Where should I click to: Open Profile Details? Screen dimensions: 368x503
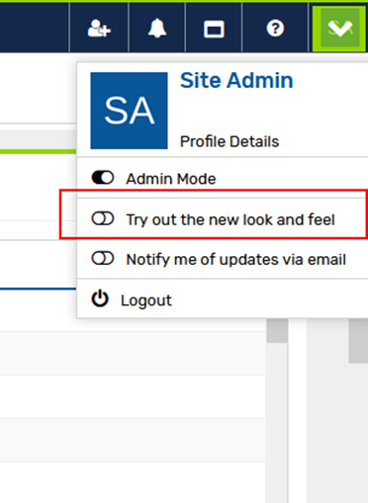[230, 141]
